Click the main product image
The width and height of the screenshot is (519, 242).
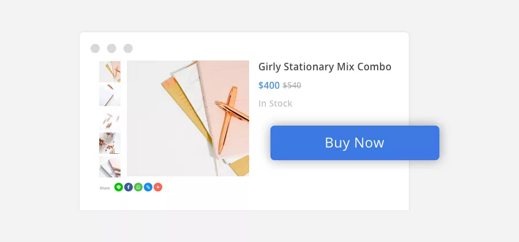(188, 118)
